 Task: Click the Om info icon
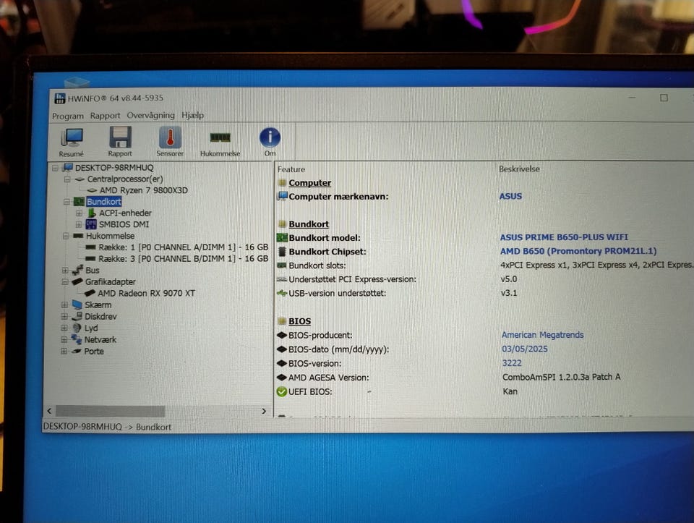[x=270, y=137]
